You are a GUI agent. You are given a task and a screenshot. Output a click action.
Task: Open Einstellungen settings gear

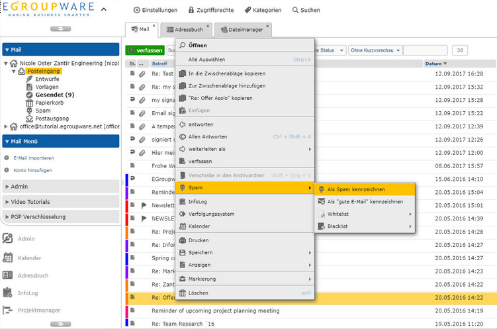click(x=156, y=10)
